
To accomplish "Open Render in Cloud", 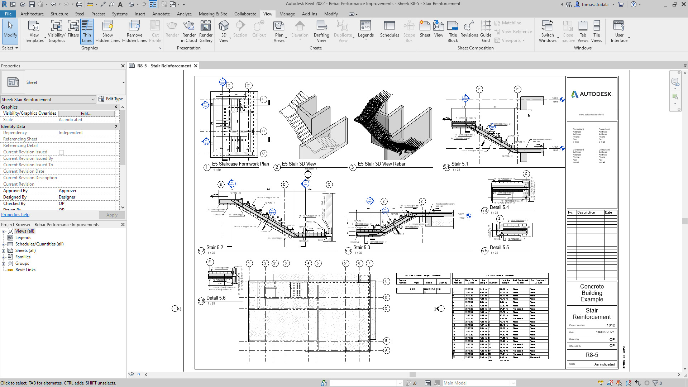I will (189, 32).
